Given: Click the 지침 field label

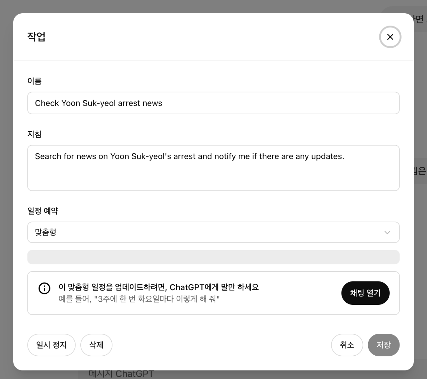Looking at the screenshot, I should pyautogui.click(x=34, y=134).
